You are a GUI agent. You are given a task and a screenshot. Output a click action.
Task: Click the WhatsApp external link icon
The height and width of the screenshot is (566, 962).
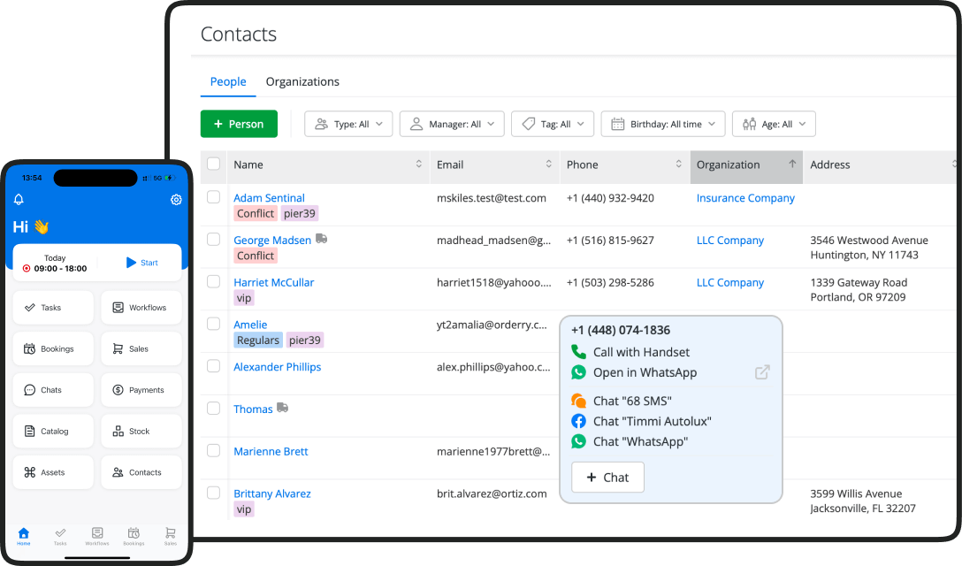coord(762,372)
